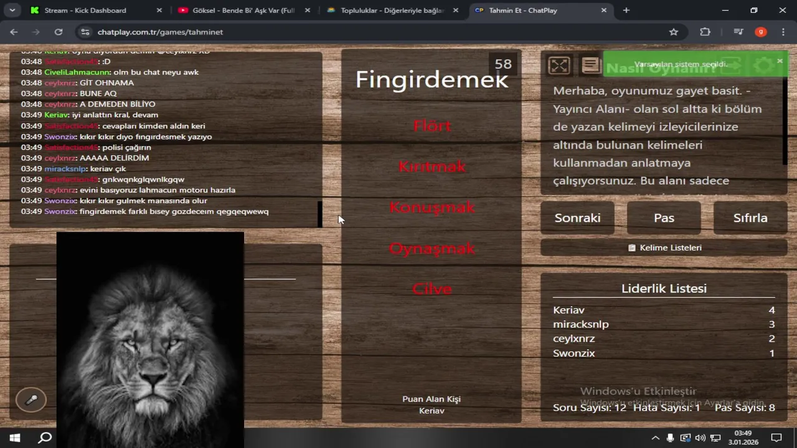The image size is (797, 448).
Task: Open the Chrome profile avatar
Action: pyautogui.click(x=761, y=32)
